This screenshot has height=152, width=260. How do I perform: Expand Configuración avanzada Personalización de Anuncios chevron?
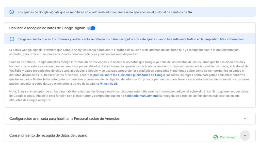[245, 119]
